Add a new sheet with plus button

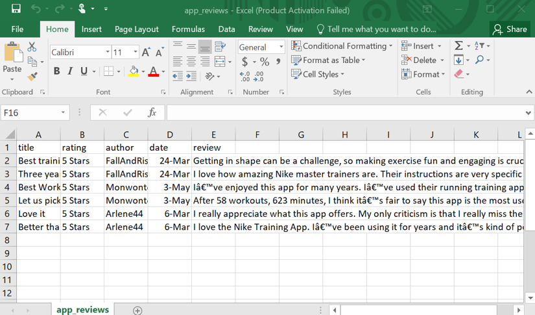tap(137, 310)
